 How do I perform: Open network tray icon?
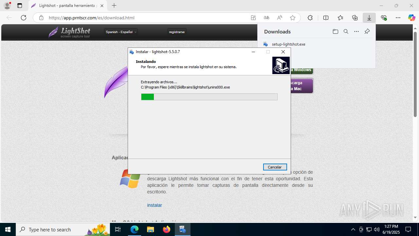point(369,229)
